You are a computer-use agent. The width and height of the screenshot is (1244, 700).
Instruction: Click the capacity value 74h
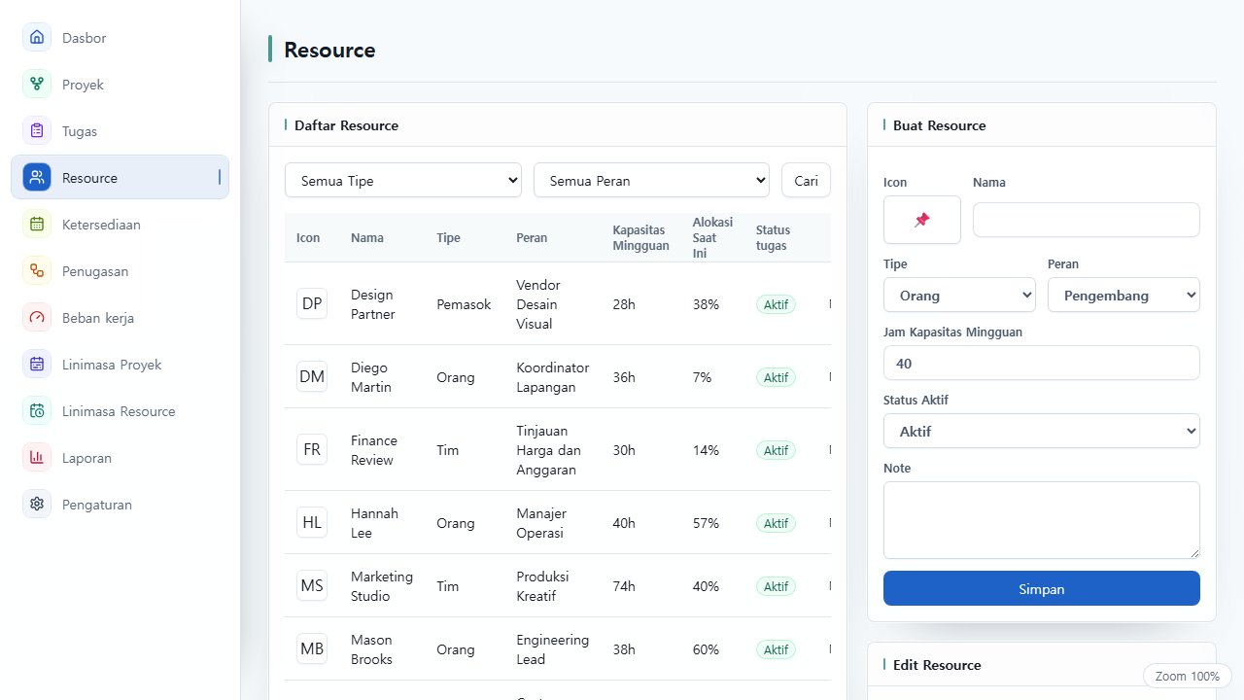(x=624, y=586)
